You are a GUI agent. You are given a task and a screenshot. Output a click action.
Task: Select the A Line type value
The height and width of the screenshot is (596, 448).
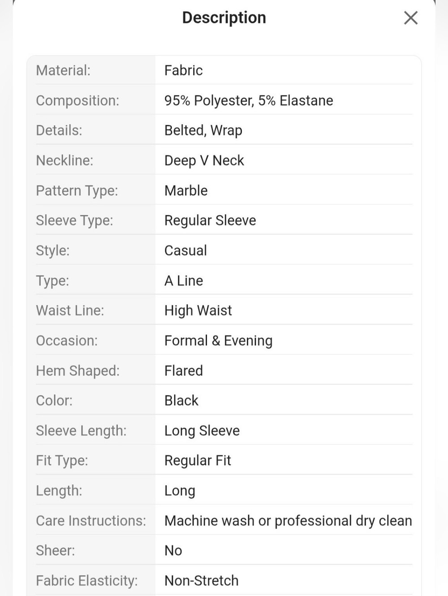pos(184,281)
